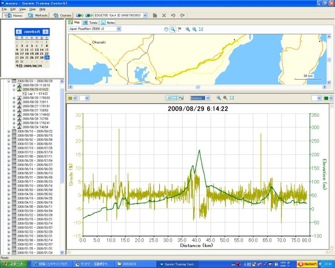Open the Workouts view
The height and width of the screenshot is (268, 335).
coord(38,15)
